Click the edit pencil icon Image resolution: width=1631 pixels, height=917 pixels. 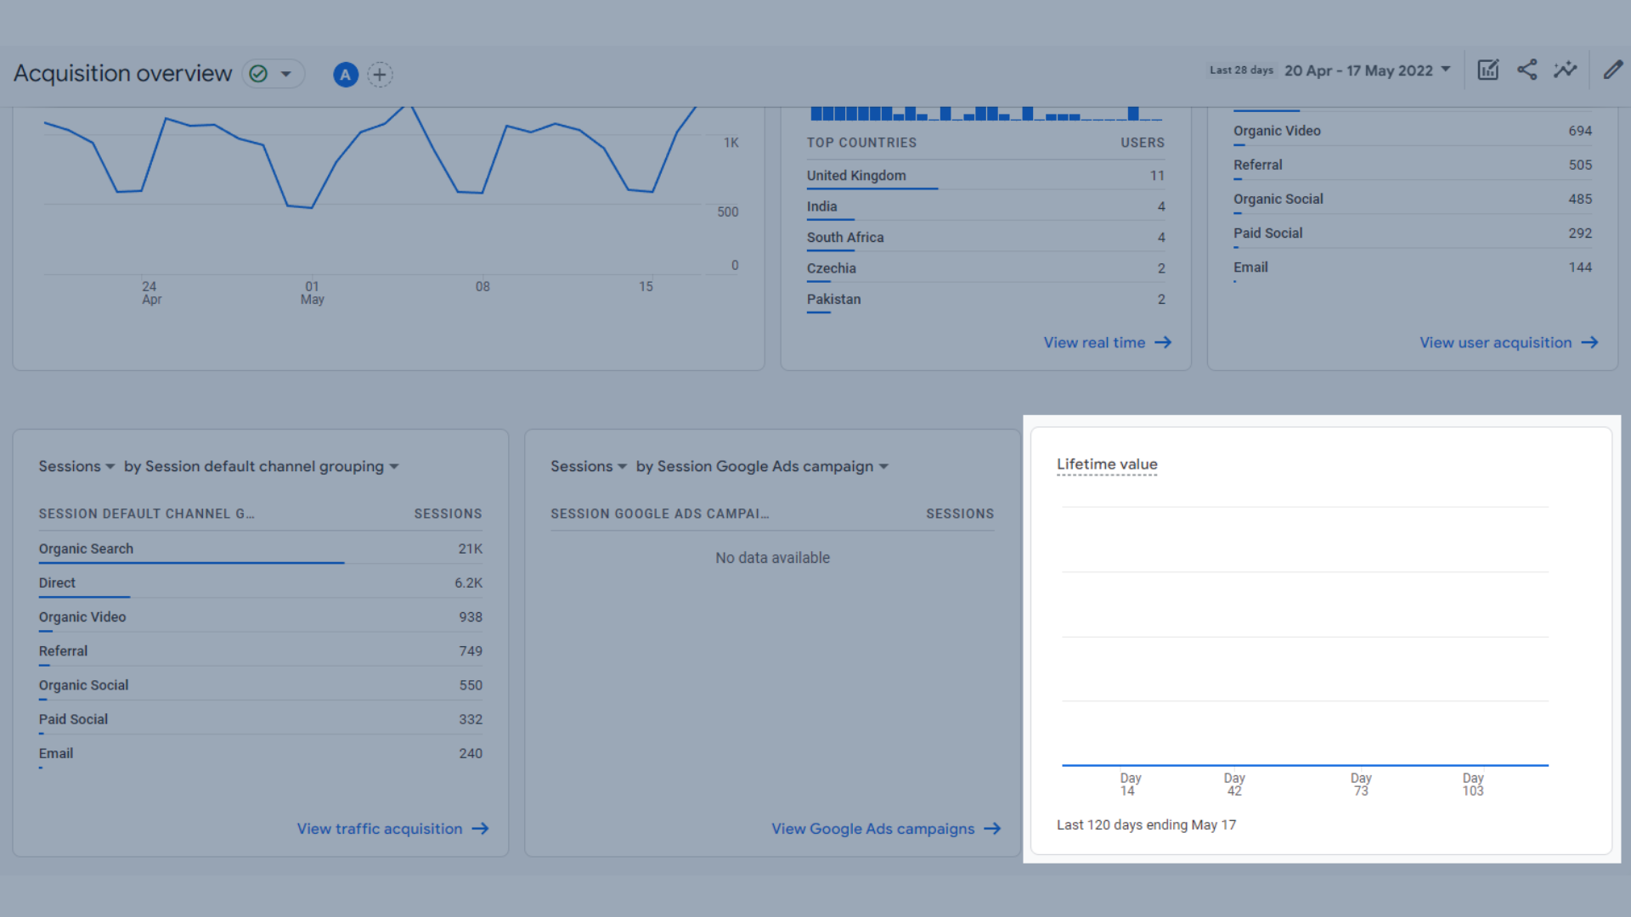pyautogui.click(x=1612, y=70)
